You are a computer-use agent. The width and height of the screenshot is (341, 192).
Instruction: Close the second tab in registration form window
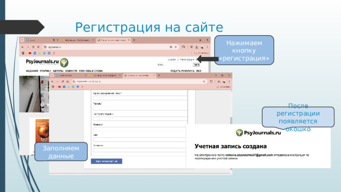119,75
